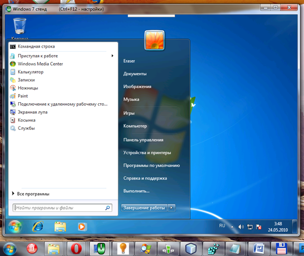Click the clock showing 3:48 24.05.2010
Screen dimensions: 304x256
278,227
